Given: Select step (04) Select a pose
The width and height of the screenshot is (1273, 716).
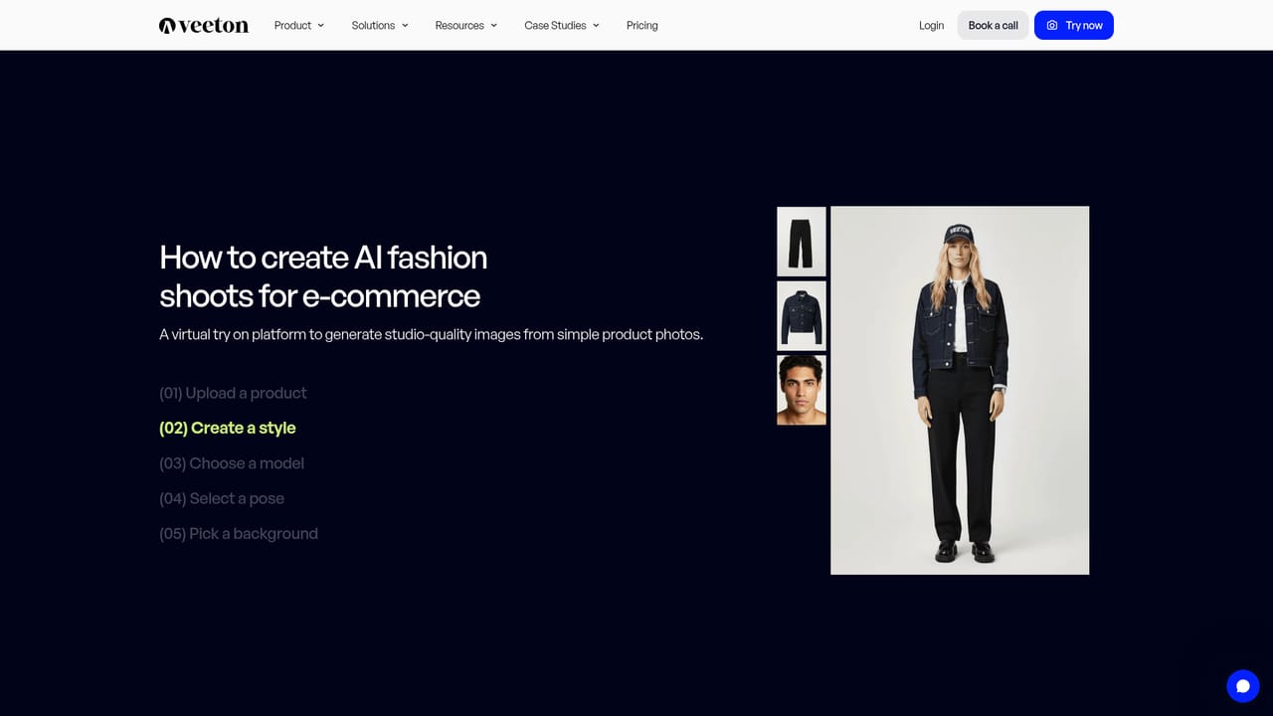Looking at the screenshot, I should 222,498.
